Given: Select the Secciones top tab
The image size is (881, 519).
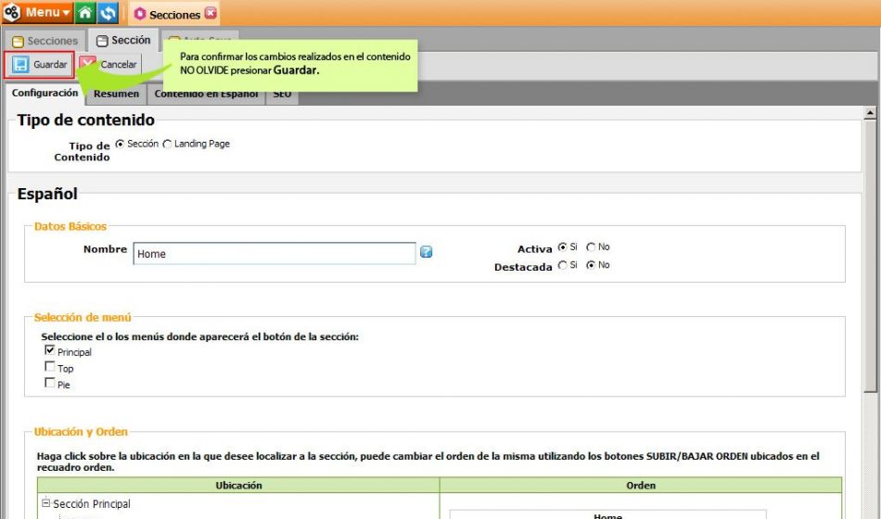Looking at the screenshot, I should click(173, 14).
